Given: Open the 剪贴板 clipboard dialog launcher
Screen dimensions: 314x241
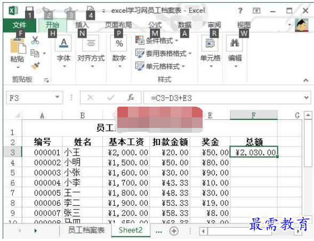Looking at the screenshot, I should tap(46, 81).
